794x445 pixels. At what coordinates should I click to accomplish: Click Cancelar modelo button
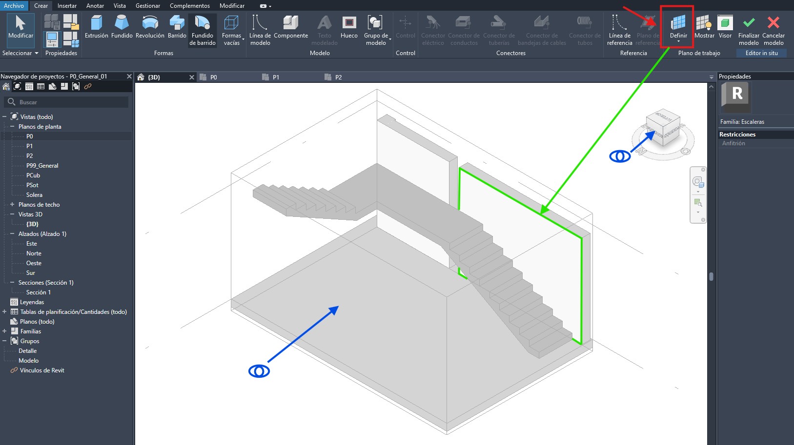773,30
